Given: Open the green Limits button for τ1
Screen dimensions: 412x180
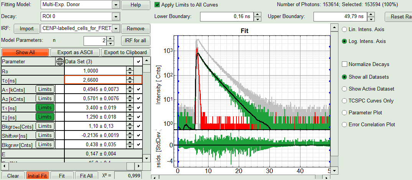Looking at the screenshot, I should [x=45, y=108].
